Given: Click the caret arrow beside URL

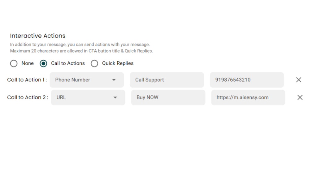Looking at the screenshot, I should tap(115, 97).
